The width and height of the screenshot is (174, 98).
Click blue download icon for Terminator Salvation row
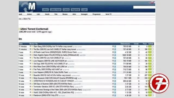click(115, 87)
